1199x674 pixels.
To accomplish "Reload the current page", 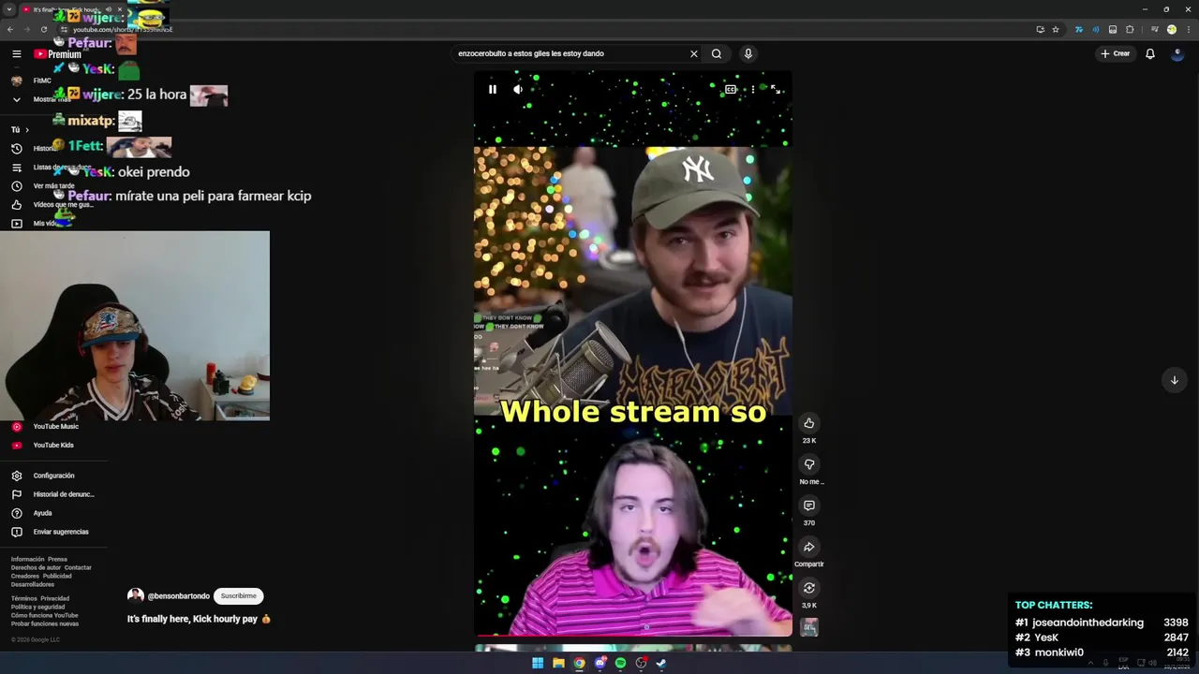I will 43,29.
